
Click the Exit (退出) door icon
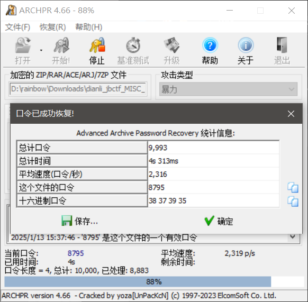click(282, 45)
